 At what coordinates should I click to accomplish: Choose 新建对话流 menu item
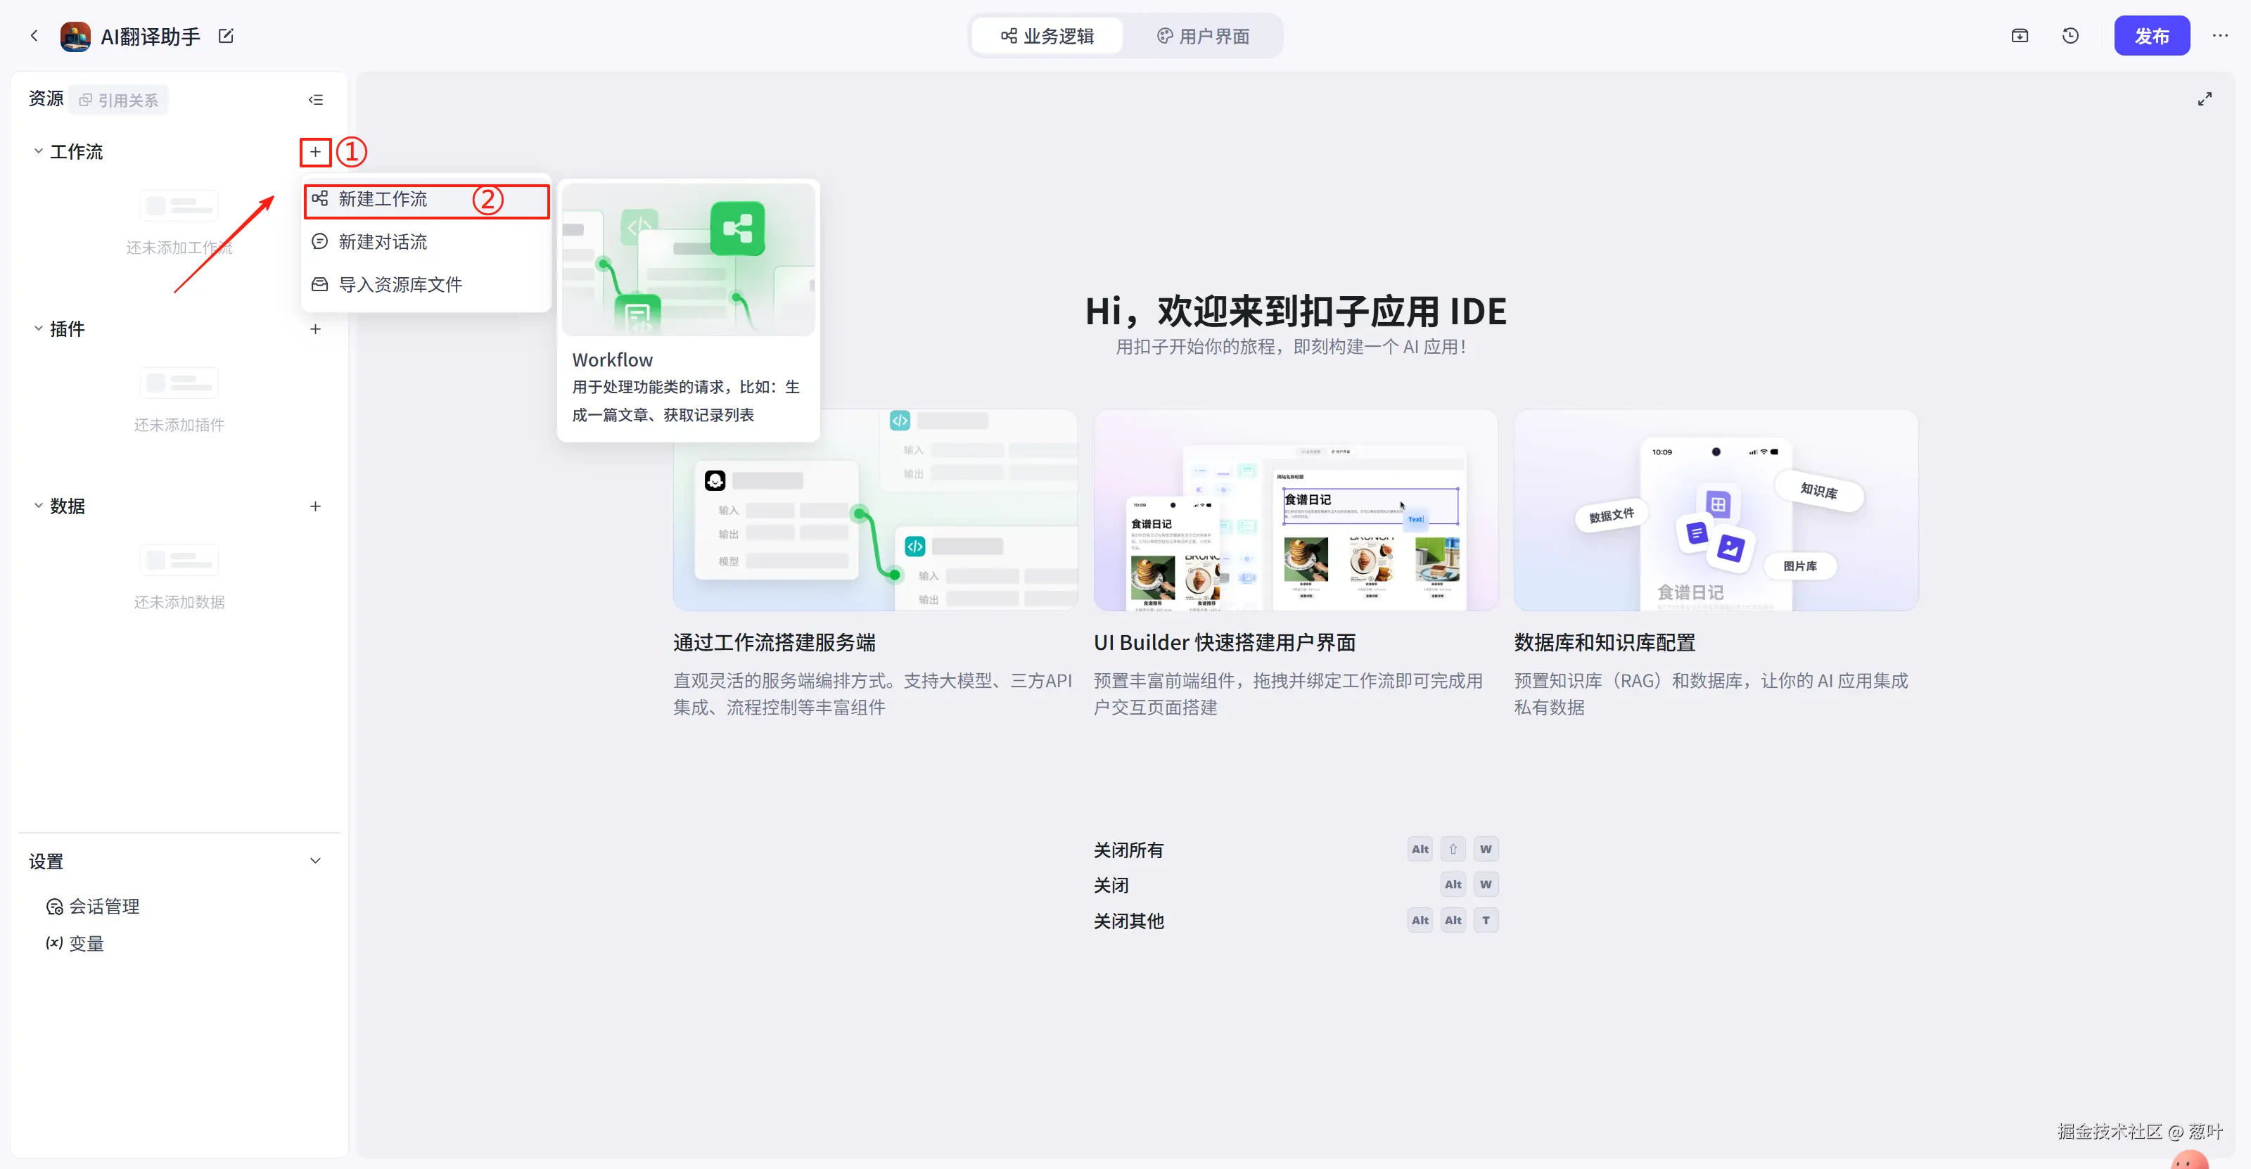click(383, 242)
